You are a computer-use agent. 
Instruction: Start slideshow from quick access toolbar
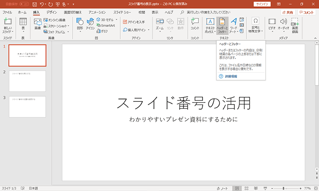58,4
